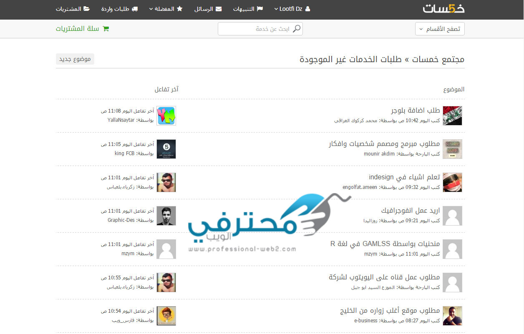Open author profile e-business
The width and height of the screenshot is (524, 334).
pyautogui.click(x=366, y=321)
